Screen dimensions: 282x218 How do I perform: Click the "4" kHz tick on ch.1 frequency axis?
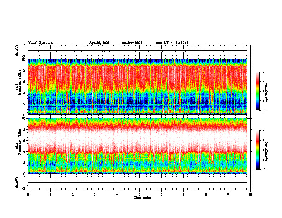[25, 93]
